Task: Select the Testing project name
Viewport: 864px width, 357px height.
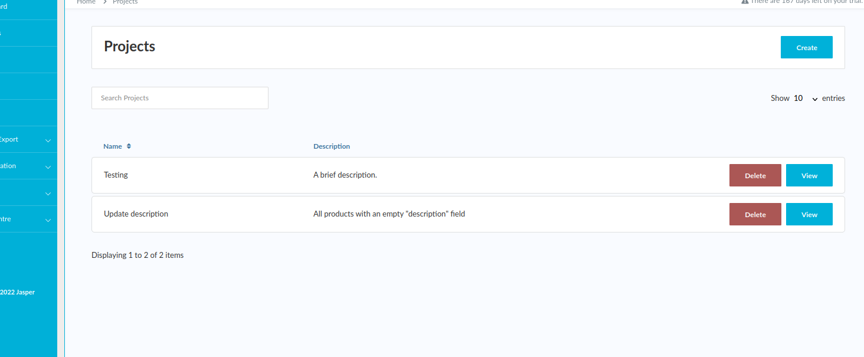Action: tap(116, 175)
